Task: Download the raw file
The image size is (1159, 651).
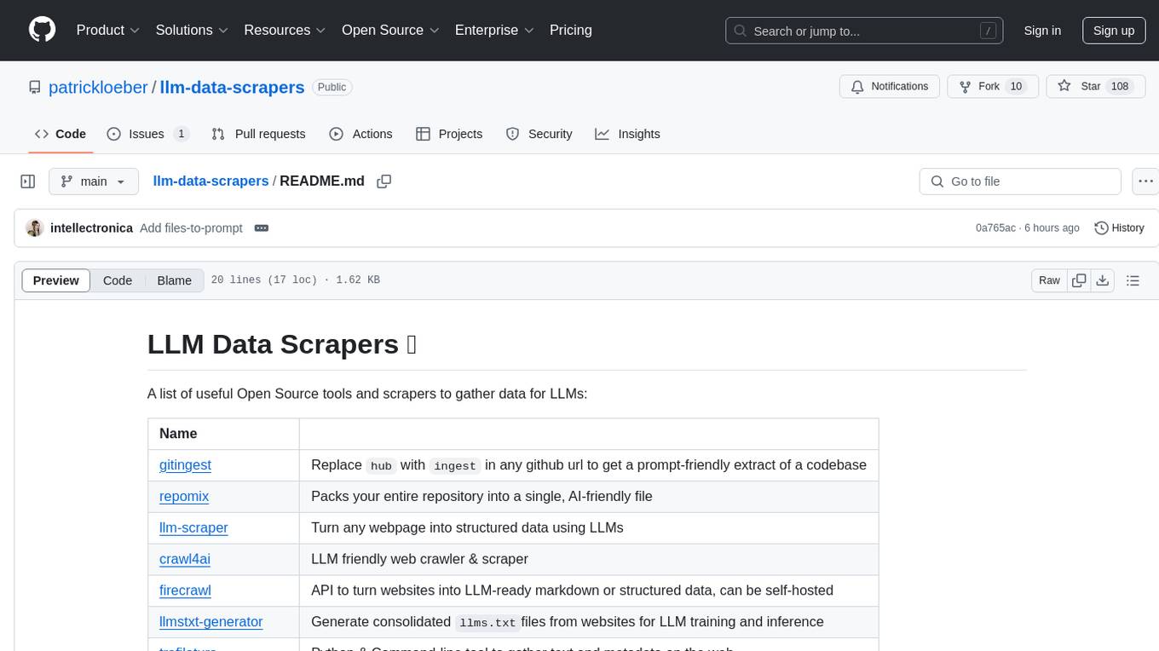Action: [1102, 280]
